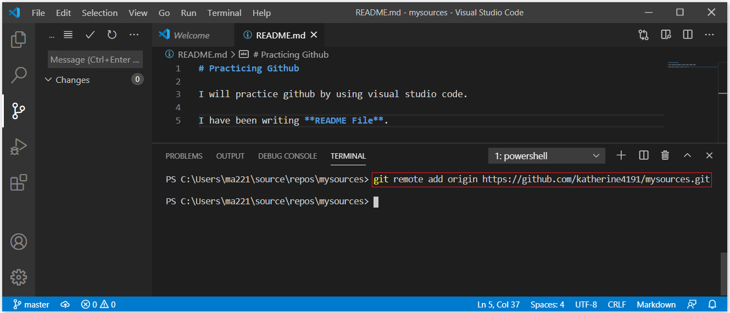Create a new terminal with plus icon
The image size is (730, 313).
click(x=621, y=155)
